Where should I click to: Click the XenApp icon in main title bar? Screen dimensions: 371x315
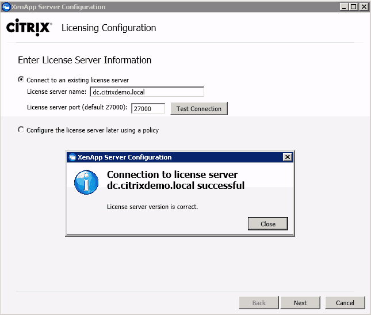tap(6, 7)
